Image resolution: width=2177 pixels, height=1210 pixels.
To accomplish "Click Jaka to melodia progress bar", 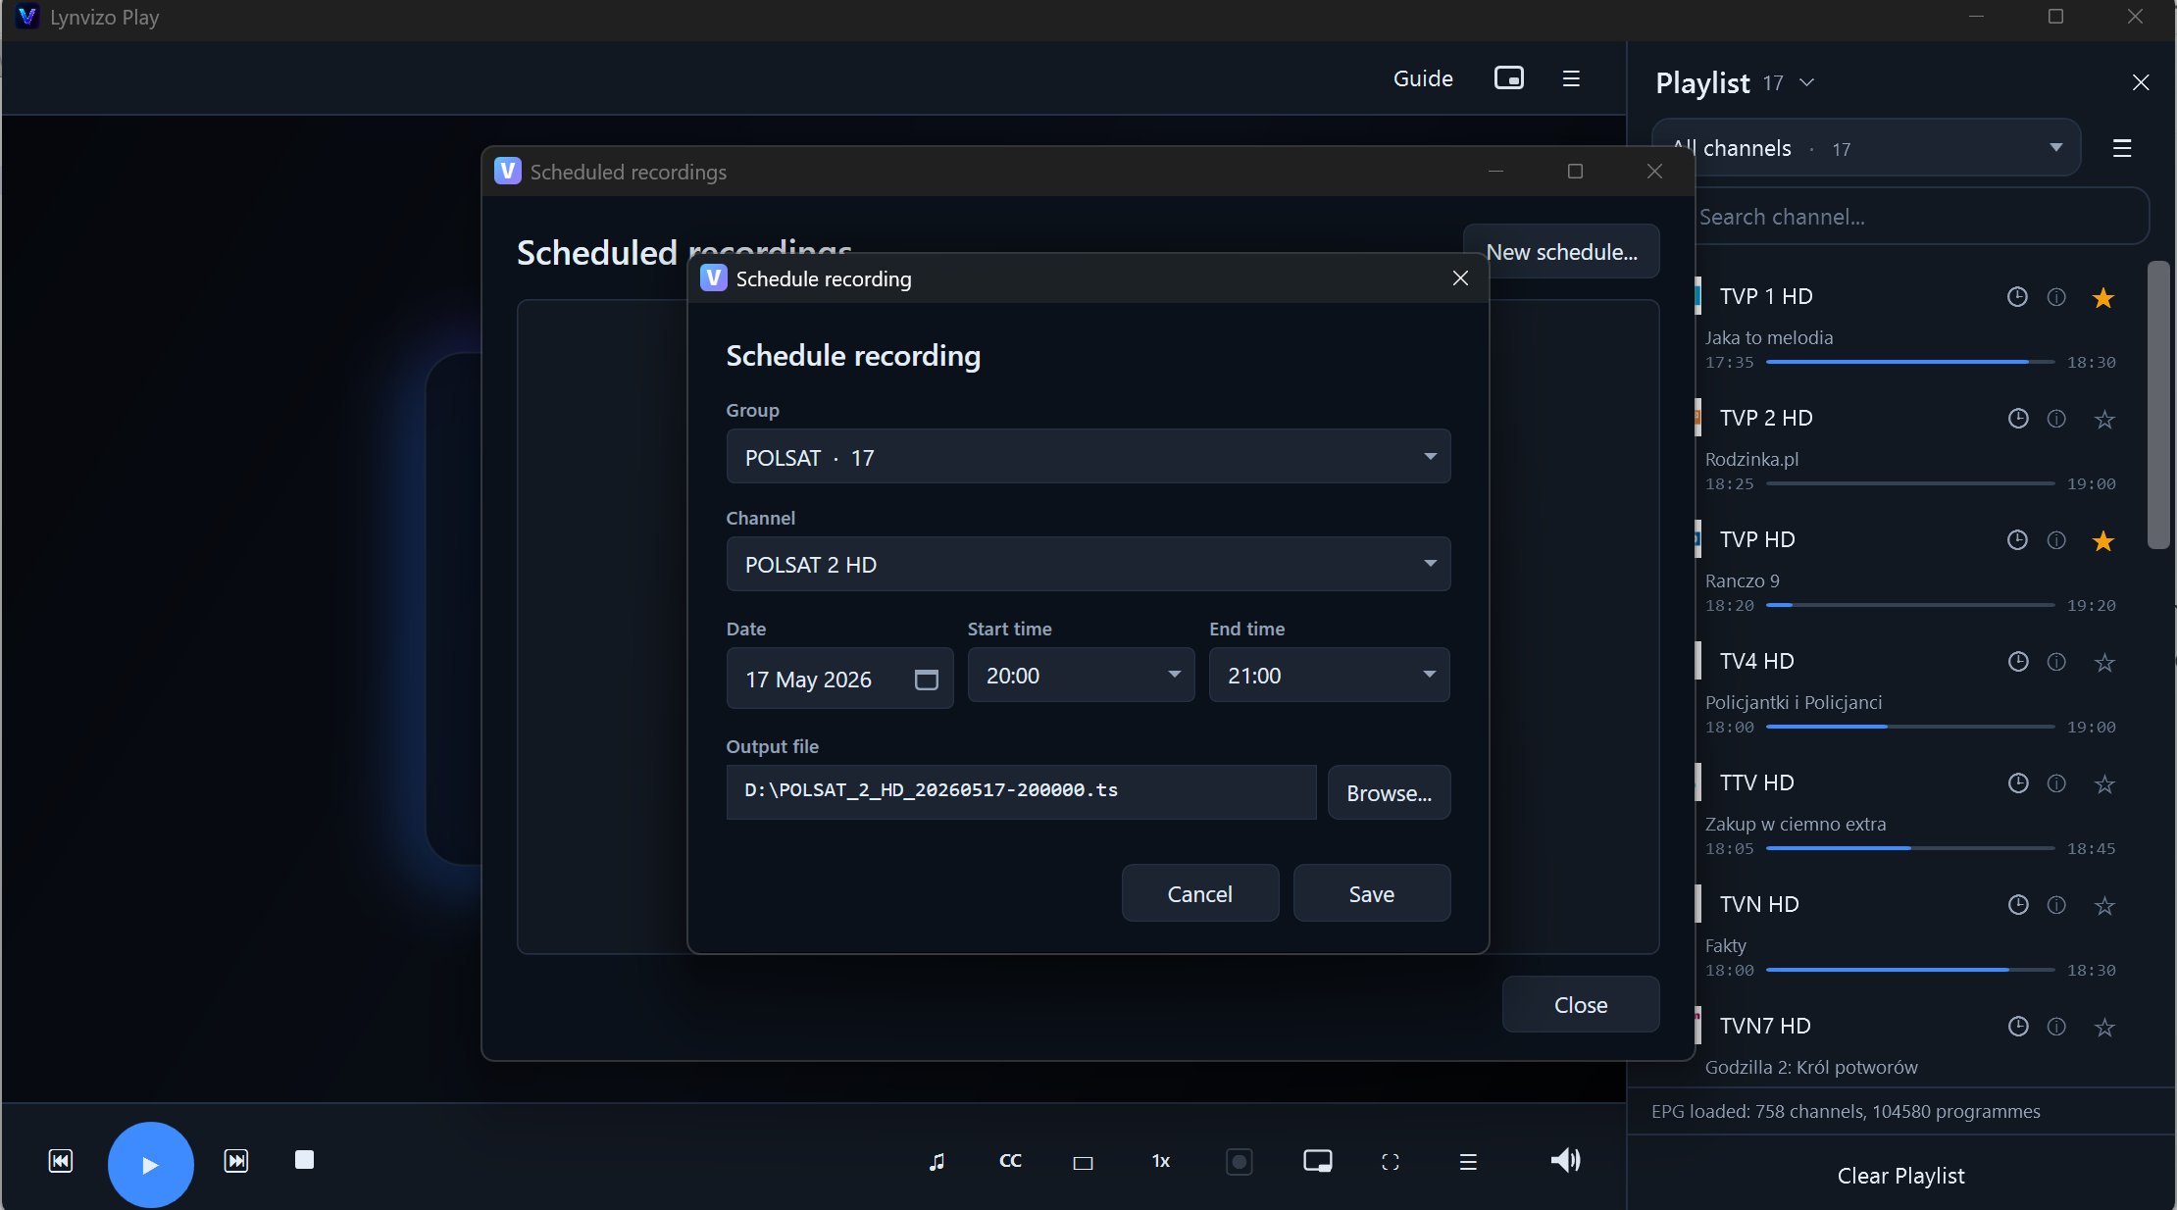I will [1910, 362].
